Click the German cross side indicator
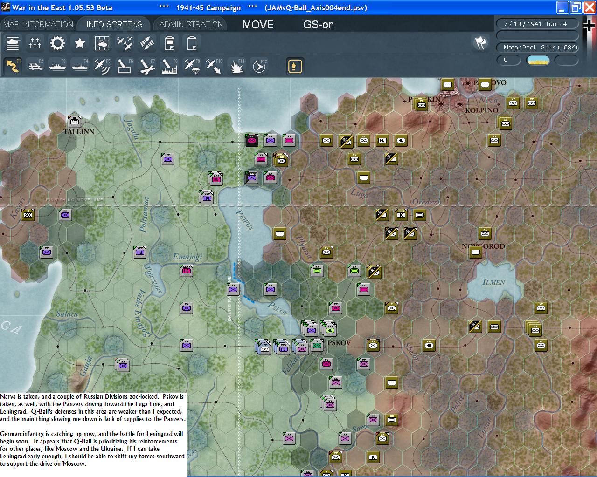Image resolution: width=597 pixels, height=477 pixels. 590,25
